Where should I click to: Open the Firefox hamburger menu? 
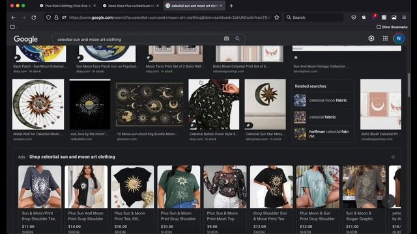(x=404, y=18)
